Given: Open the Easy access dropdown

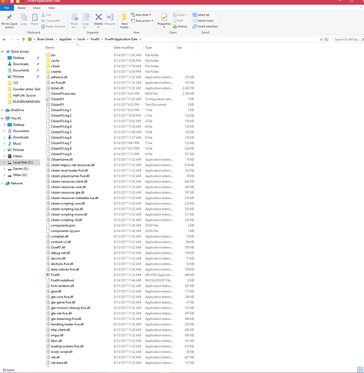Looking at the screenshot, I should pyautogui.click(x=142, y=21).
